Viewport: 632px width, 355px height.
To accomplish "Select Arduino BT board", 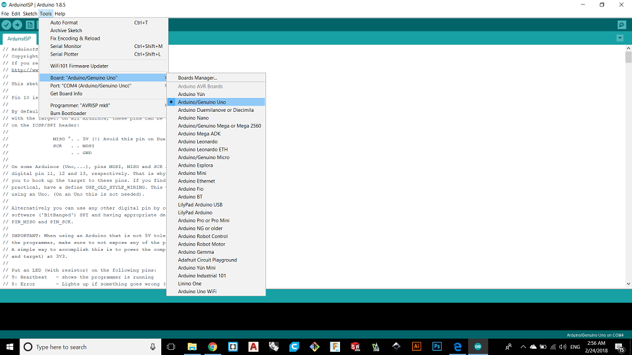I will coord(216,197).
